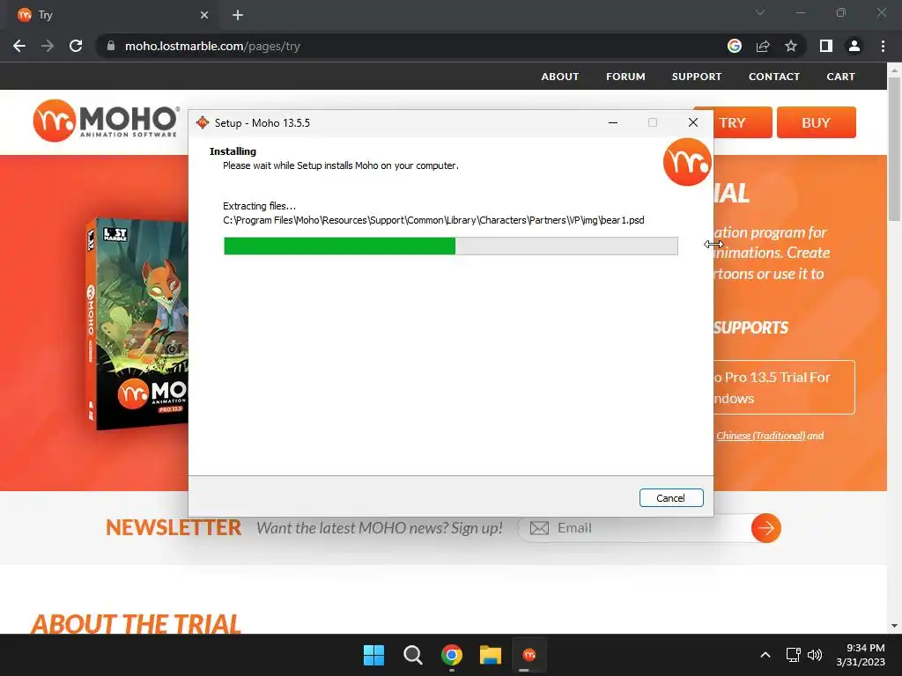902x676 pixels.
Task: Open the tab search dropdown chevron
Action: pyautogui.click(x=760, y=12)
